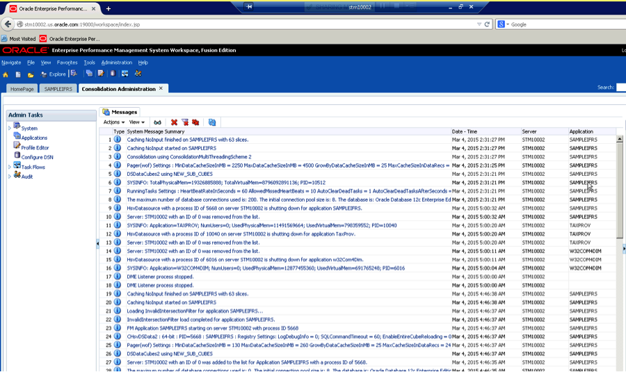Expand the Task Flows tree node
The height and width of the screenshot is (372, 626).
tap(10, 167)
